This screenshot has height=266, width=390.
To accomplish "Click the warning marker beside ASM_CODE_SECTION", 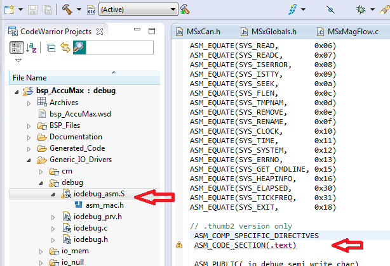I will tap(179, 245).
